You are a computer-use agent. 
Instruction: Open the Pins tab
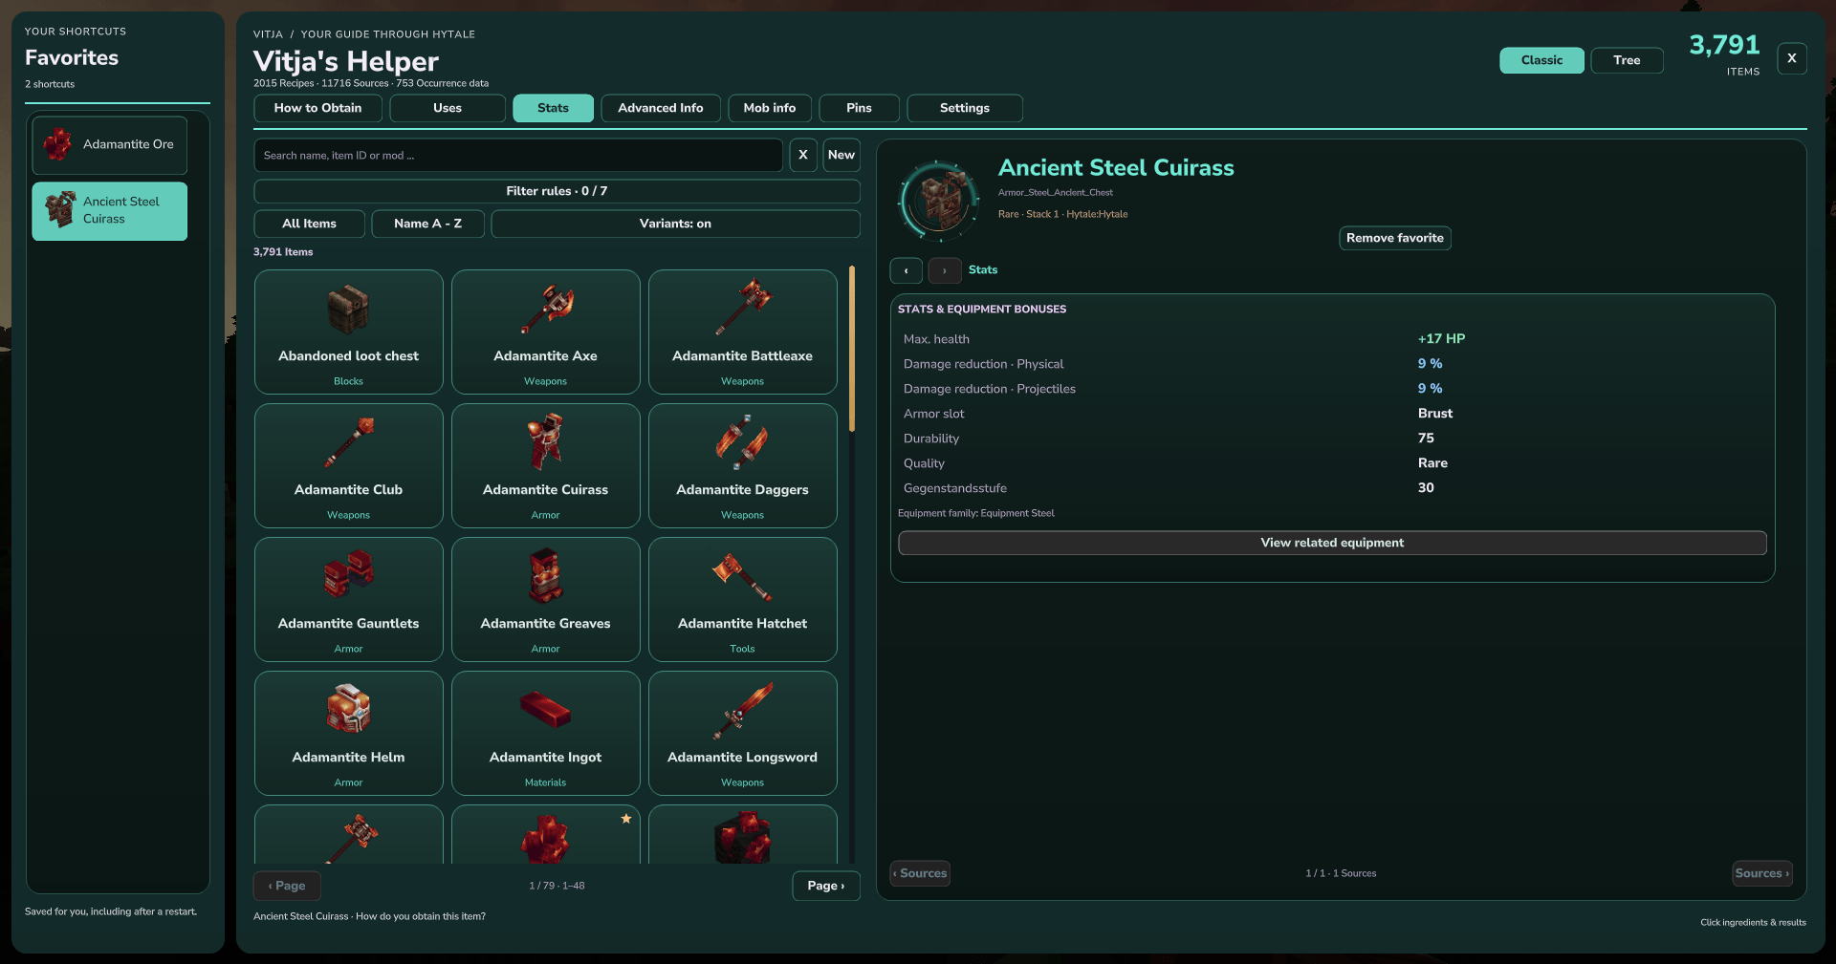point(859,108)
